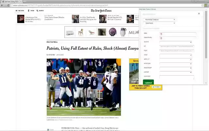Click into the datefriday input field
209x131 pixels.
(x=178, y=38)
